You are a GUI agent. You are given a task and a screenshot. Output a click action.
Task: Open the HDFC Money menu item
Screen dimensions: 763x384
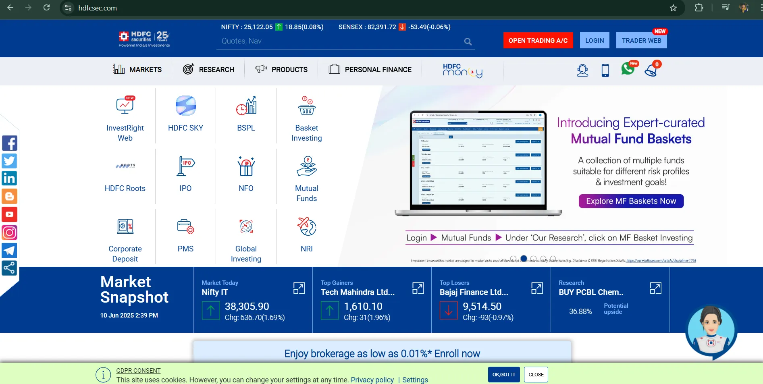[x=462, y=70]
